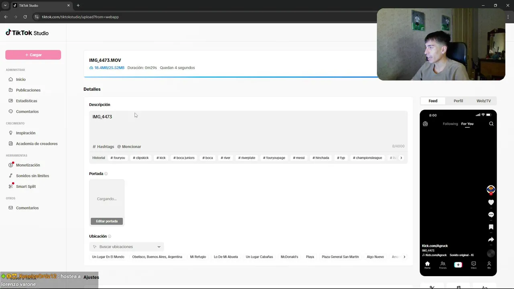Choose Obelisco, Buenos Aires, Argentina location
This screenshot has width=514, height=289.
(157, 257)
